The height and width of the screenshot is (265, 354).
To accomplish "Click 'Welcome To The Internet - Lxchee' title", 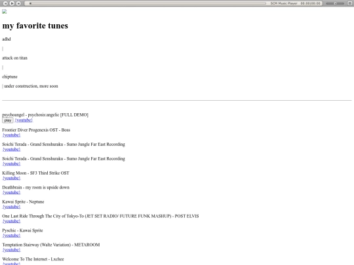I will tap(33, 259).
